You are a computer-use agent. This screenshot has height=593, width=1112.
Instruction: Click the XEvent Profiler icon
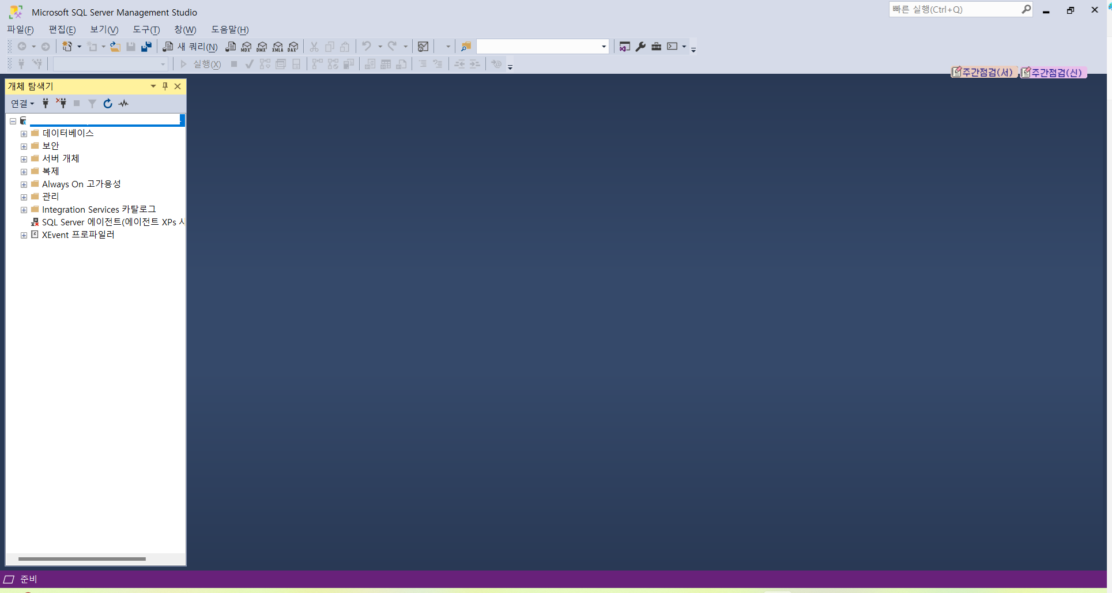tap(35, 235)
